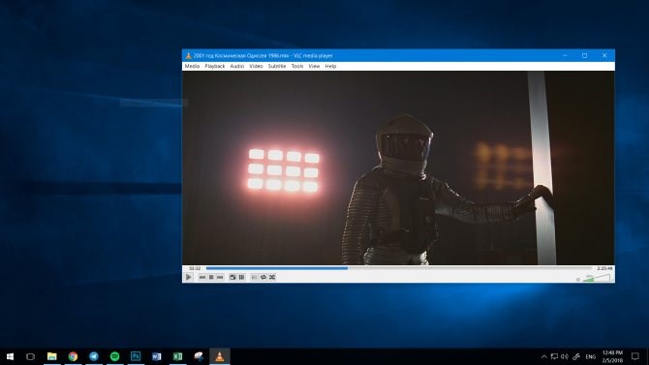Skip to next media track
The image size is (649, 365).
click(x=220, y=277)
